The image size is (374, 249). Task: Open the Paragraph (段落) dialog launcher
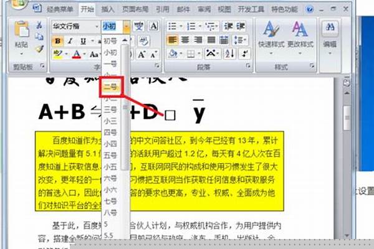248,65
